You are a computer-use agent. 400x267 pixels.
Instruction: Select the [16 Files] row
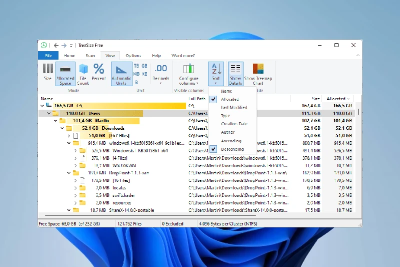[196, 180]
